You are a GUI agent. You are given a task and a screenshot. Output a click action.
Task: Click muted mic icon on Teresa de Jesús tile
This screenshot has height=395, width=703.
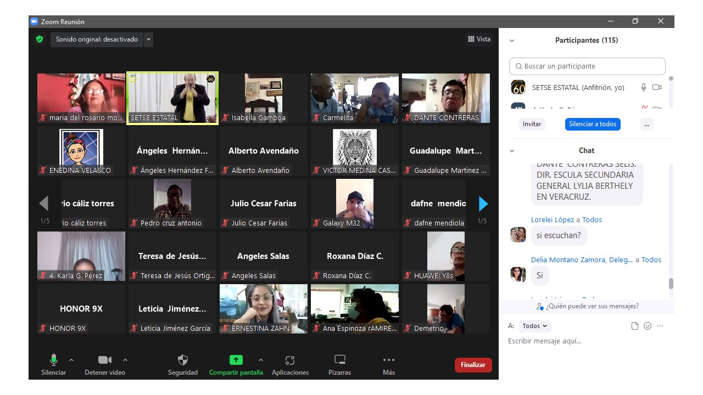[x=134, y=276]
